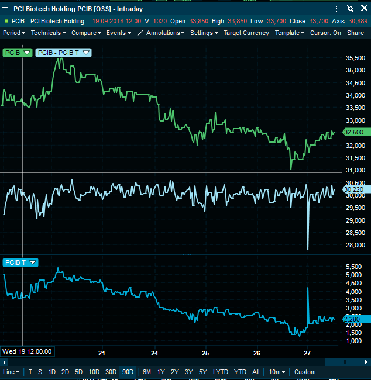Select the 1Y time range
The width and height of the screenshot is (371, 380).
(161, 372)
